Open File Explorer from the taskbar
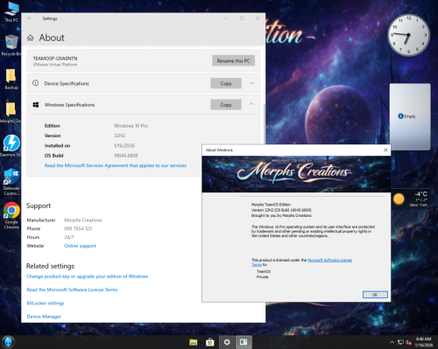 [x=193, y=342]
